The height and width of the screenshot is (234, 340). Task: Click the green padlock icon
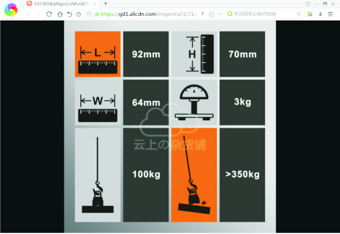point(97,14)
